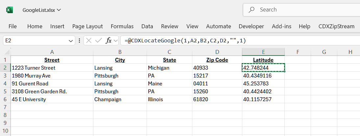This screenshot has height=136, width=360.
Task: Select latitude cell 40.4424402
Action: 263,92
